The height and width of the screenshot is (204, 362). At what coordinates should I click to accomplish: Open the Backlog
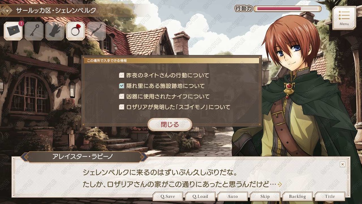[x=297, y=196]
